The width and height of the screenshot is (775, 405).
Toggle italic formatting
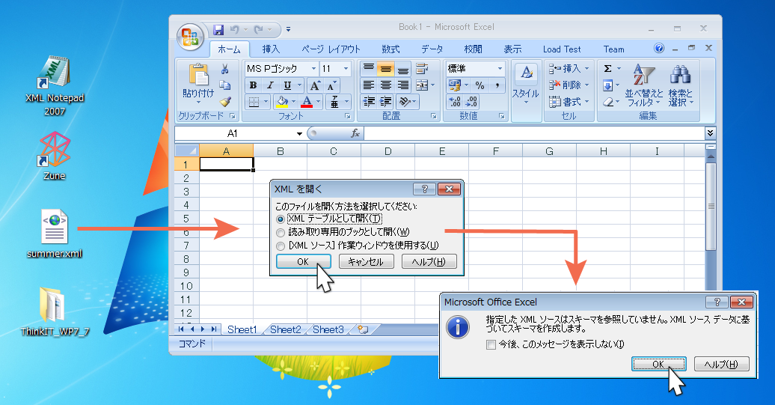coord(270,85)
